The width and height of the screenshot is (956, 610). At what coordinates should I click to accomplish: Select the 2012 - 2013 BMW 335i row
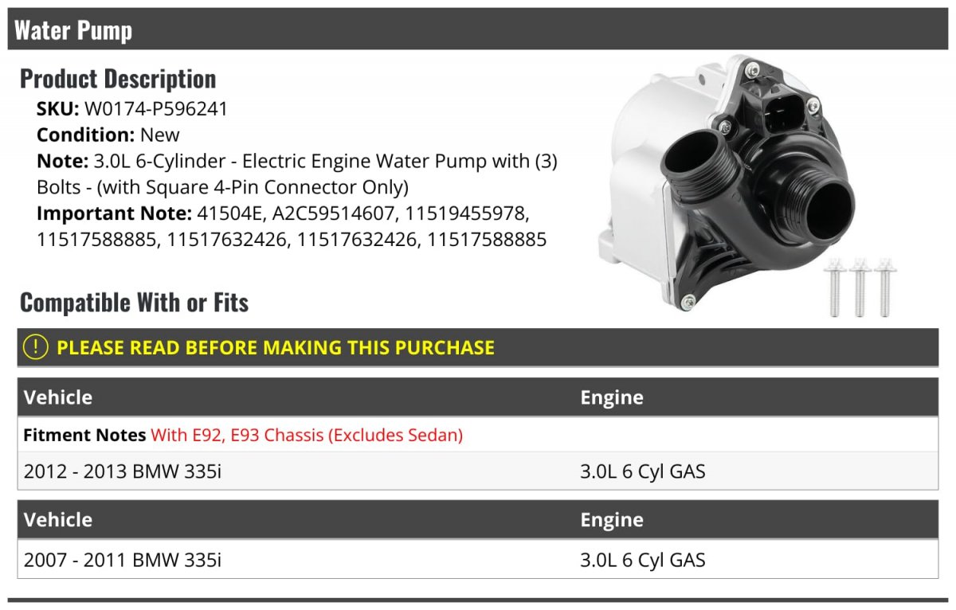[x=478, y=471]
